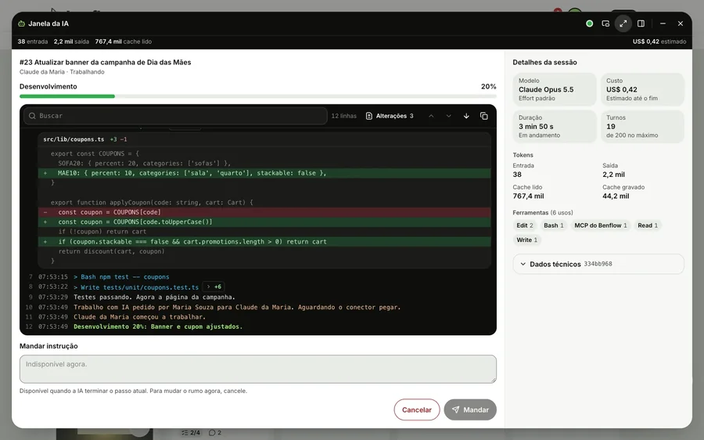Expand the +6 diff on coupons.test.ts line
The height and width of the screenshot is (440, 704).
214,287
